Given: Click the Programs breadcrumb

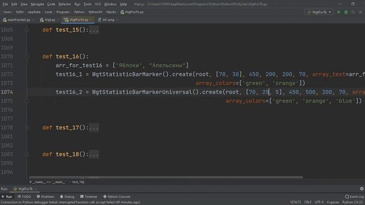Looking at the screenshot, I should tap(63, 12).
